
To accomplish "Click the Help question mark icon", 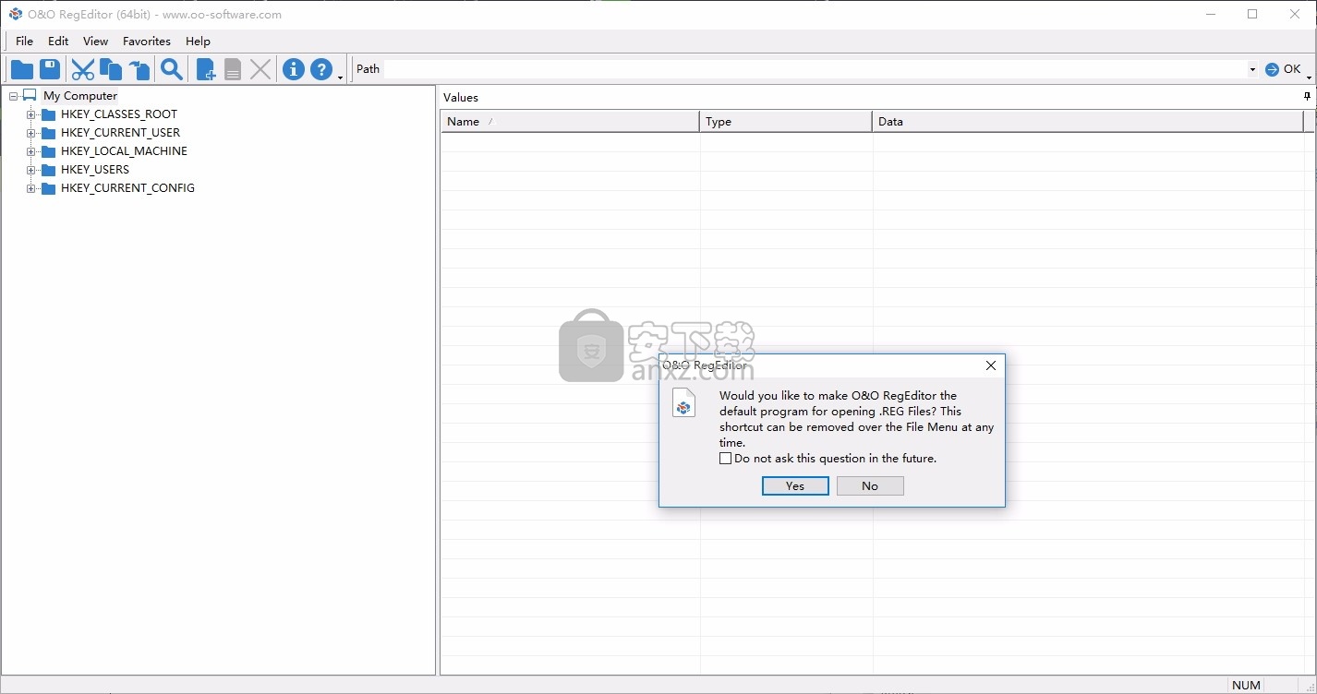I will (x=320, y=69).
